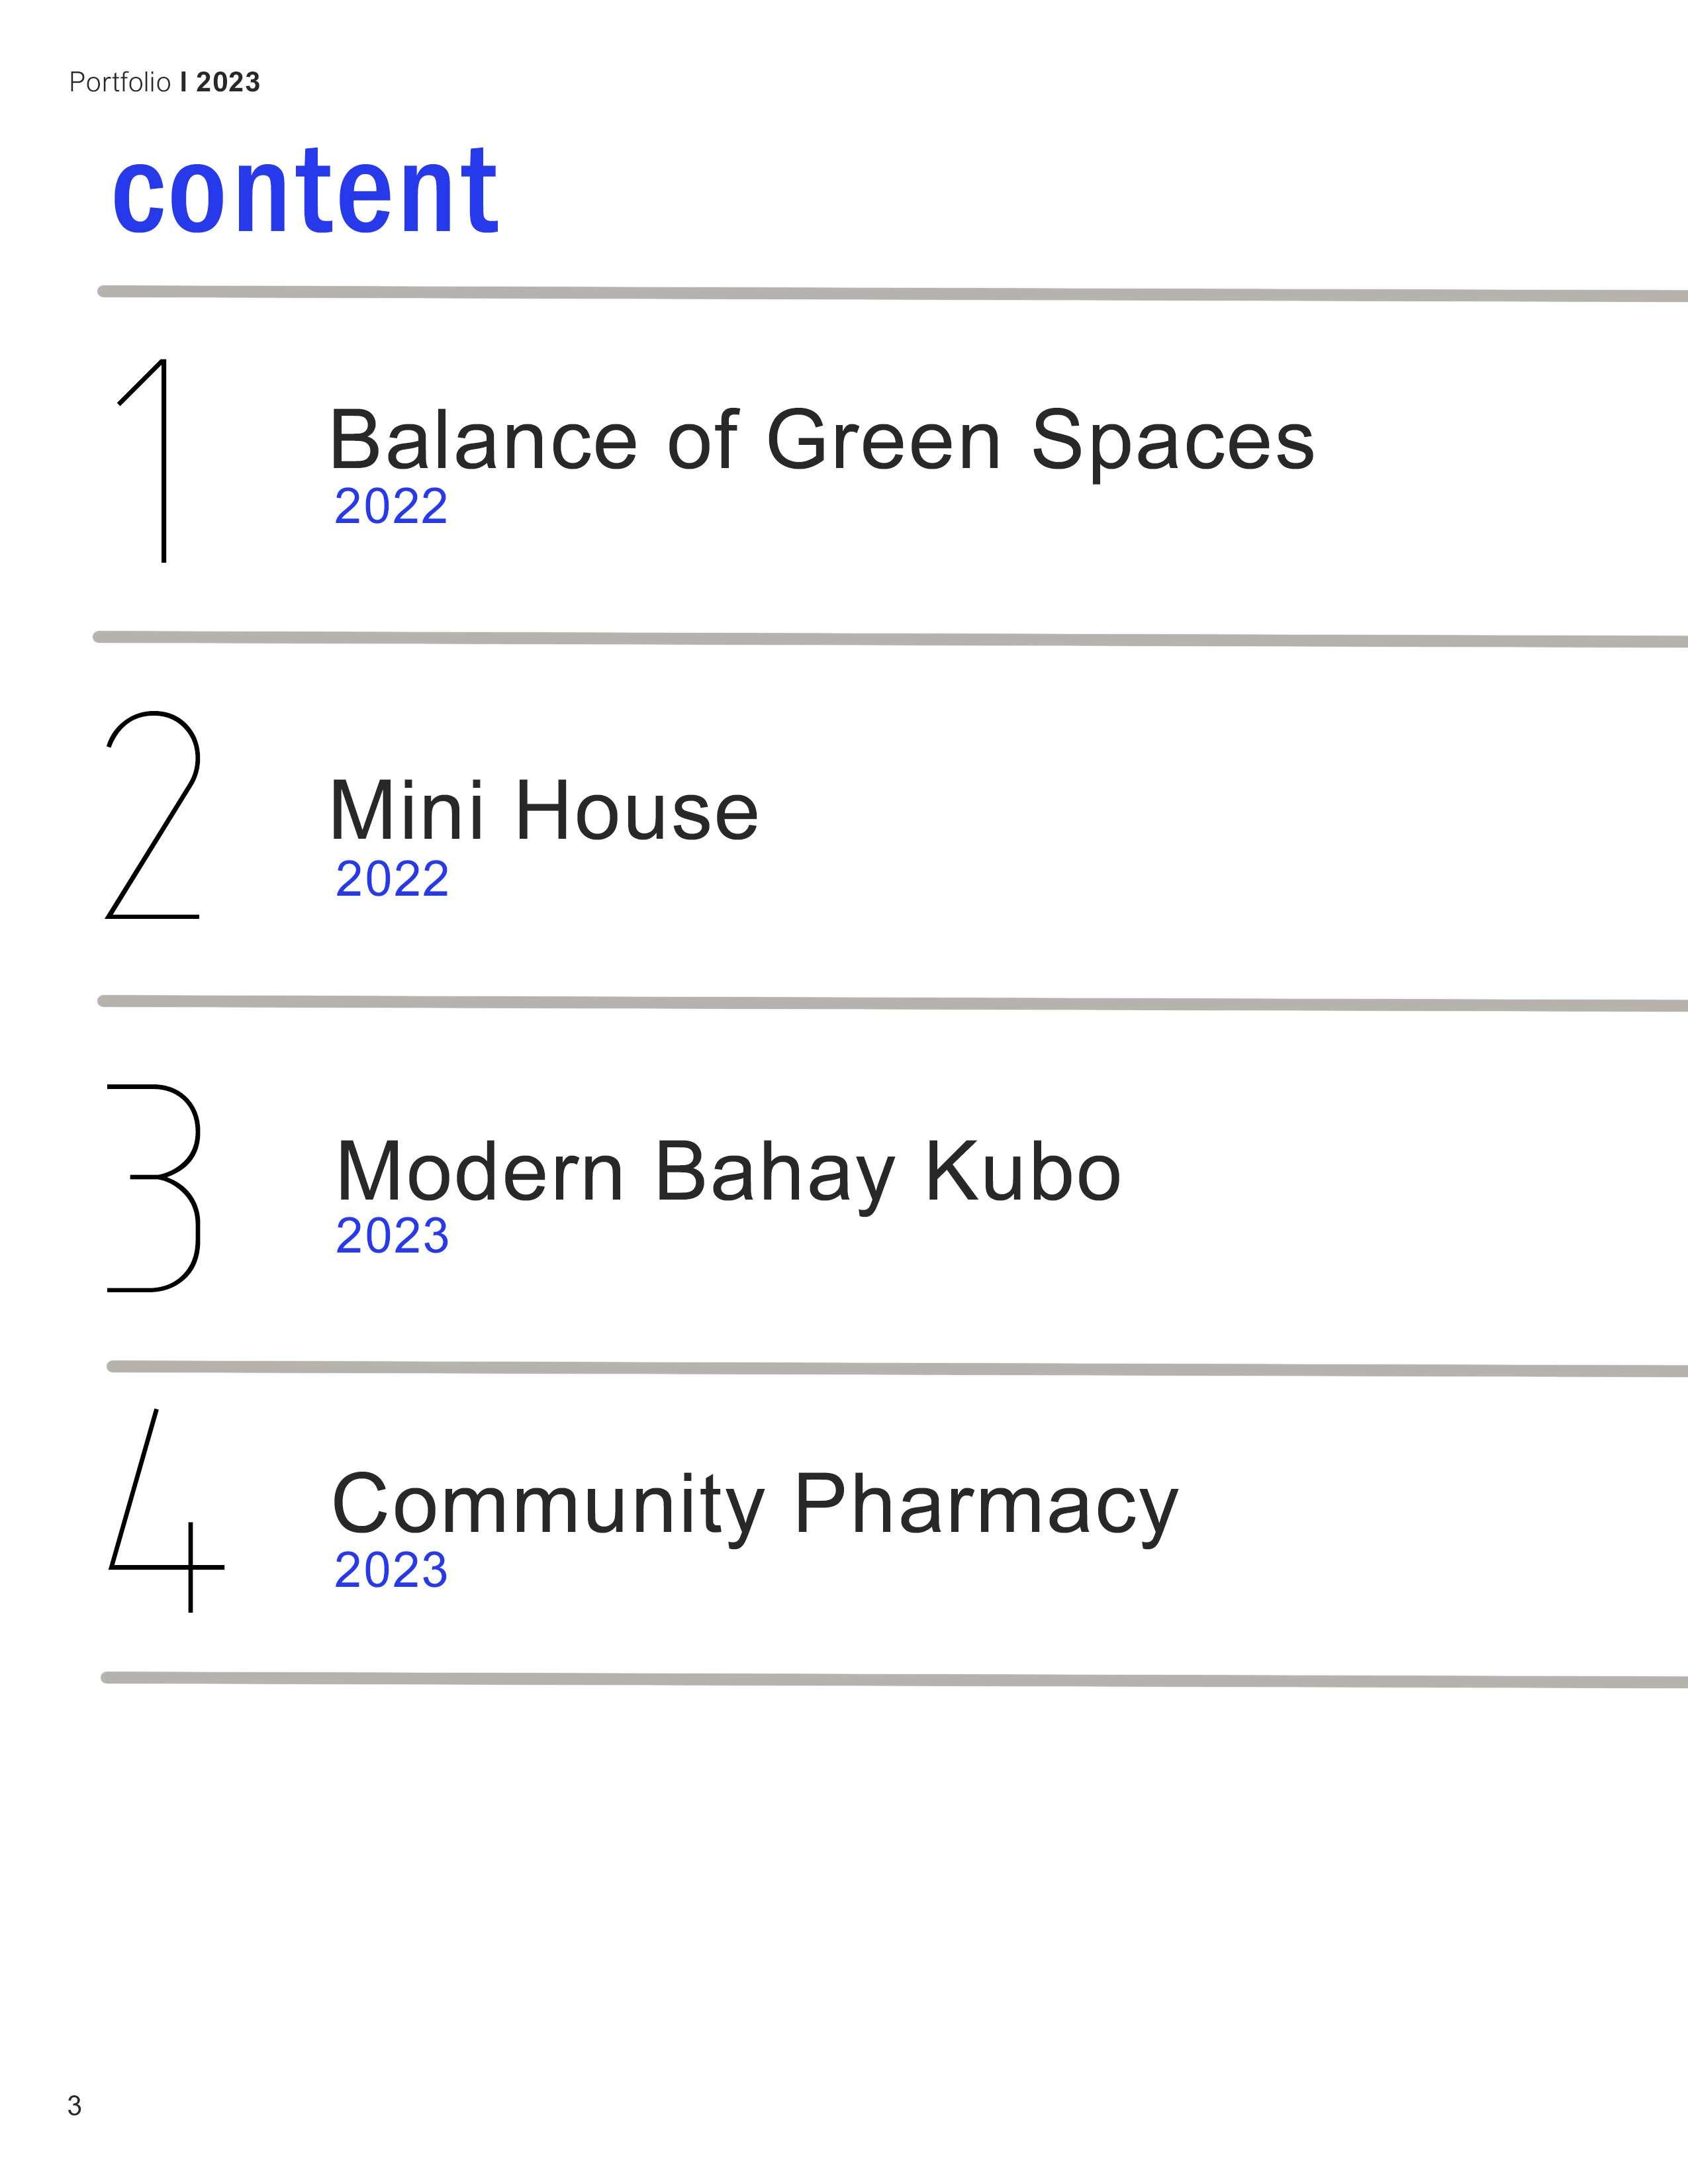Select year 2023 under Modern Bahay Kubo

coord(392,1236)
